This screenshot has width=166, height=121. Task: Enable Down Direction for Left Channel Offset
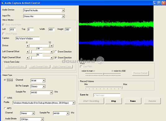click(56, 52)
